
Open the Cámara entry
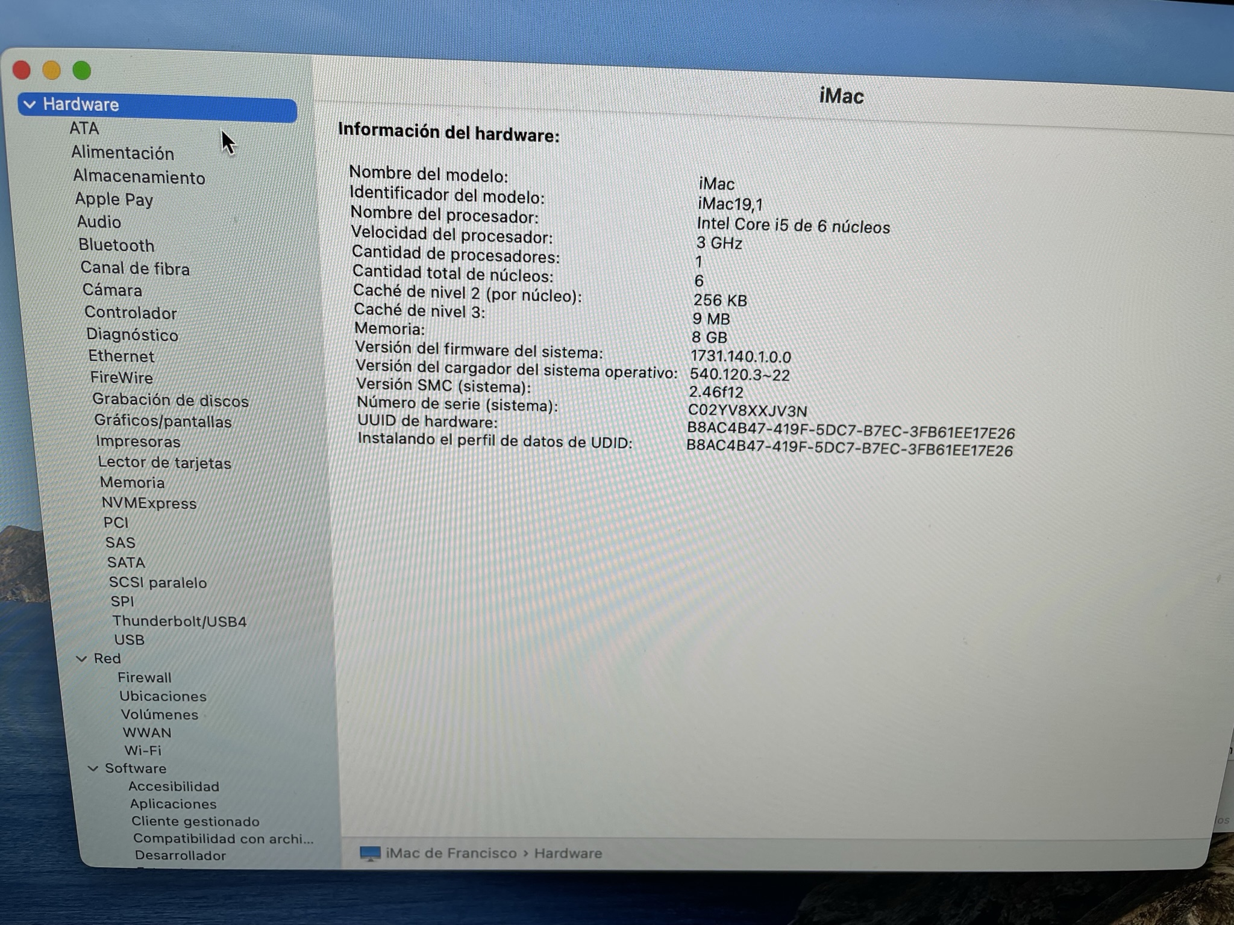coord(112,290)
